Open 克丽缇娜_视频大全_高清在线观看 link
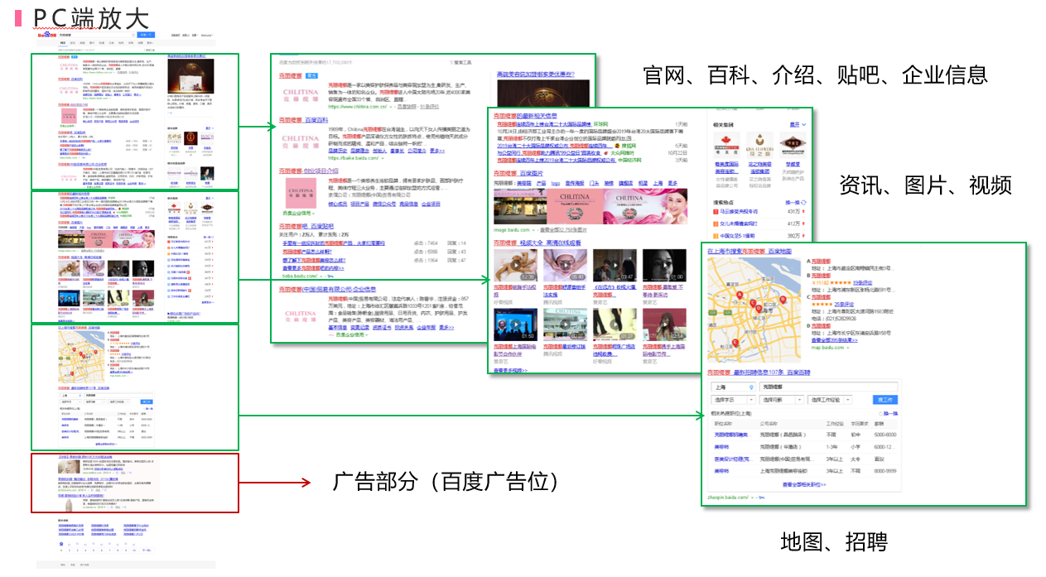 coord(537,243)
